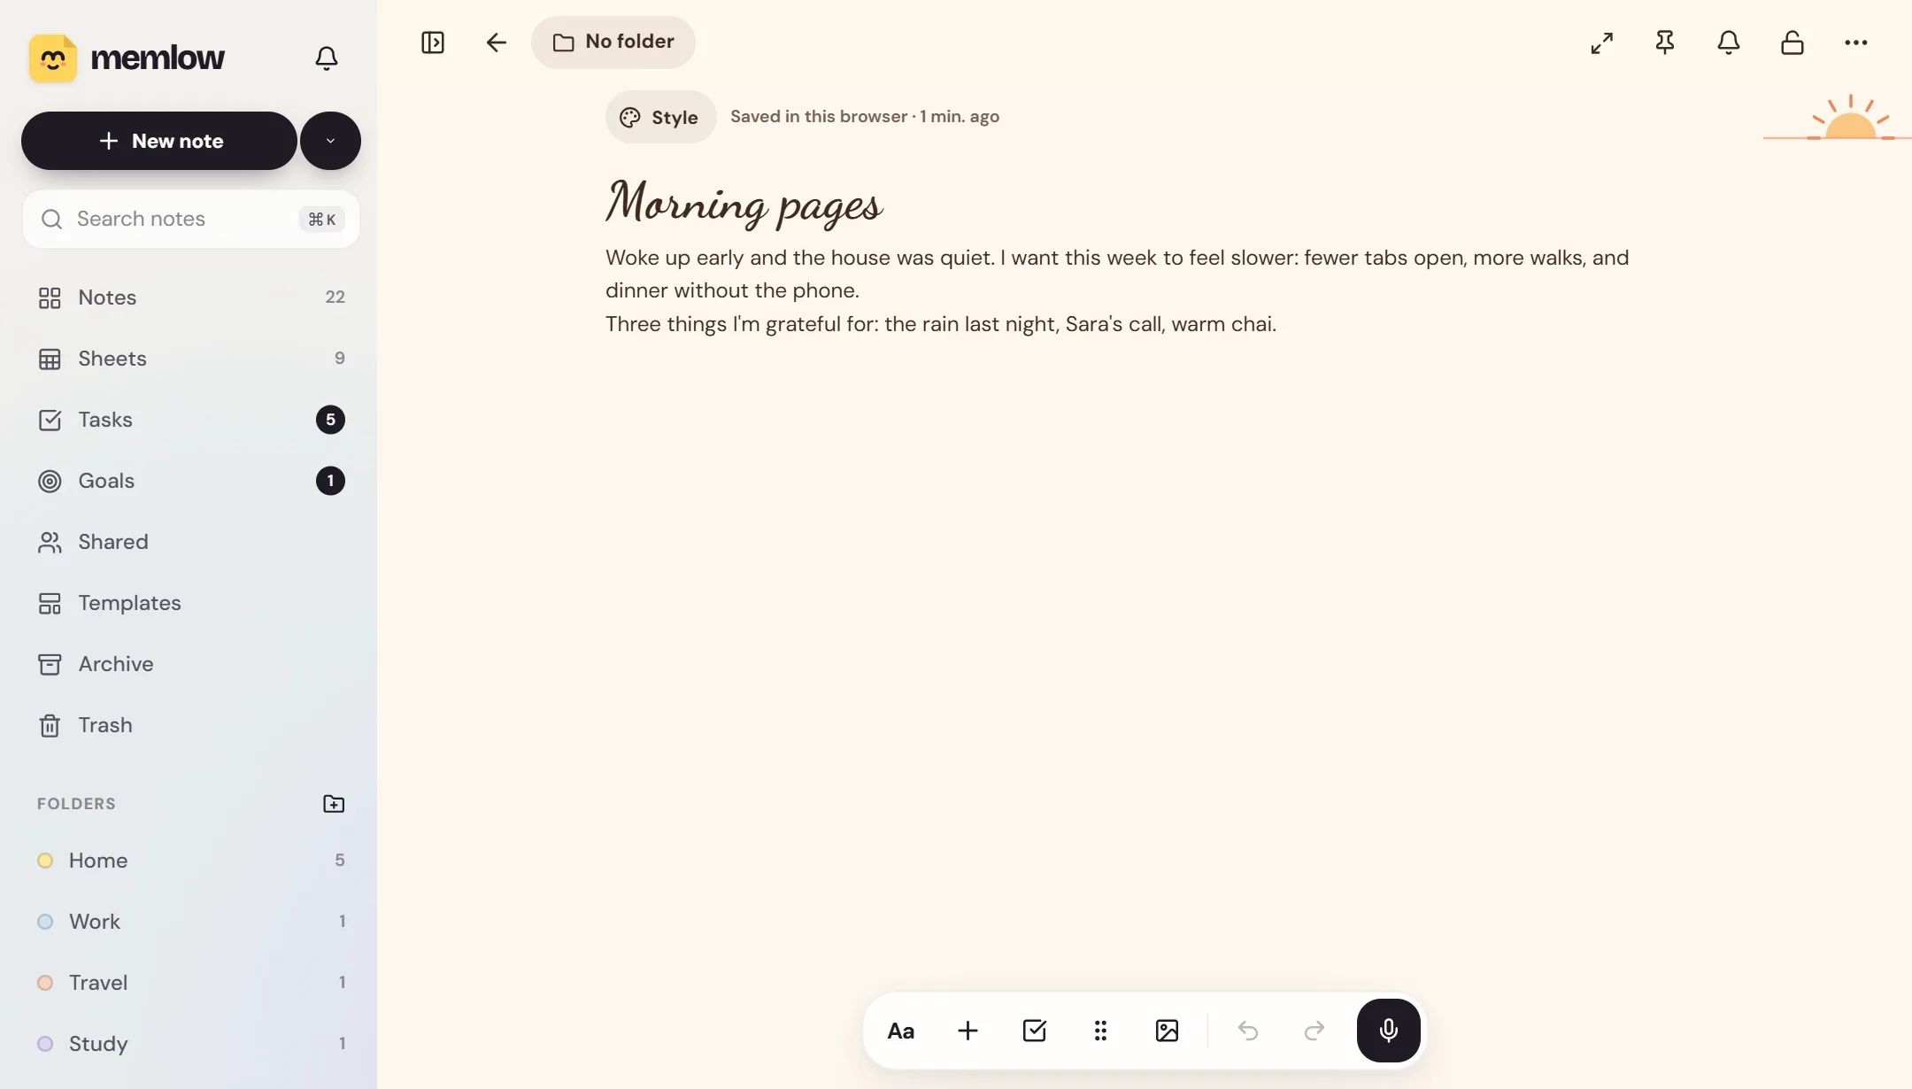The height and width of the screenshot is (1089, 1912).
Task: Open the Goals section
Action: point(191,481)
